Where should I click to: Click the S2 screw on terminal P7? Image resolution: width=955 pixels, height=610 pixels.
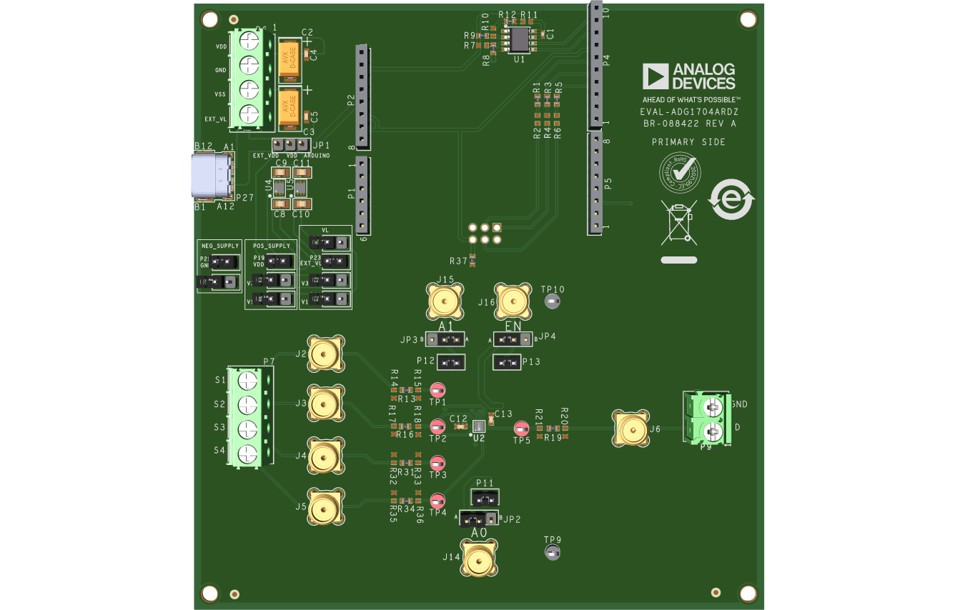247,405
